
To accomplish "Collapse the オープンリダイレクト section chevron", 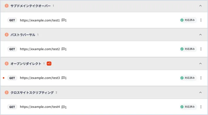I will [x=200, y=64].
